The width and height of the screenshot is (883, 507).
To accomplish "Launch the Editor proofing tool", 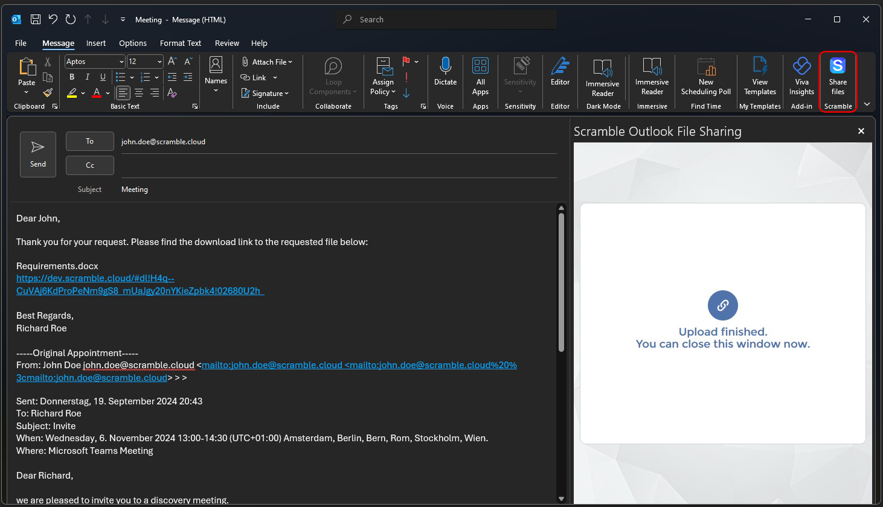I will pos(560,71).
